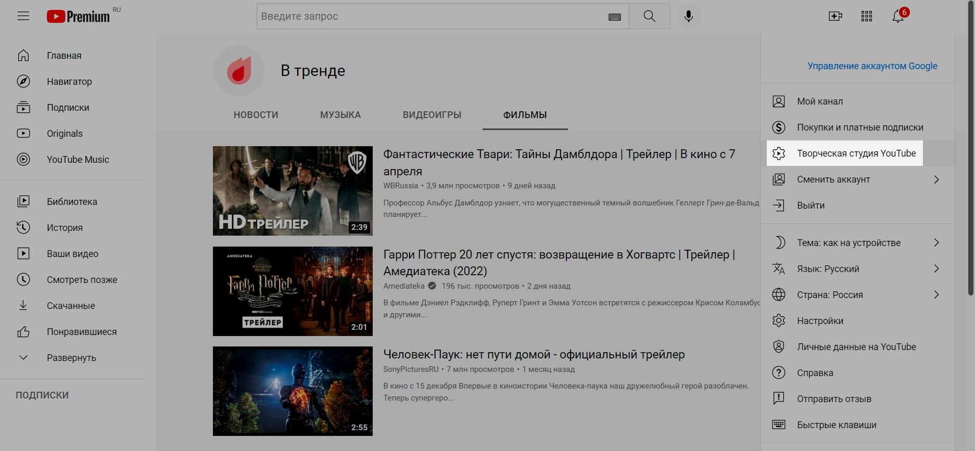Image resolution: width=975 pixels, height=451 pixels.
Task: Open Покупки и платные подписки
Action: [857, 127]
